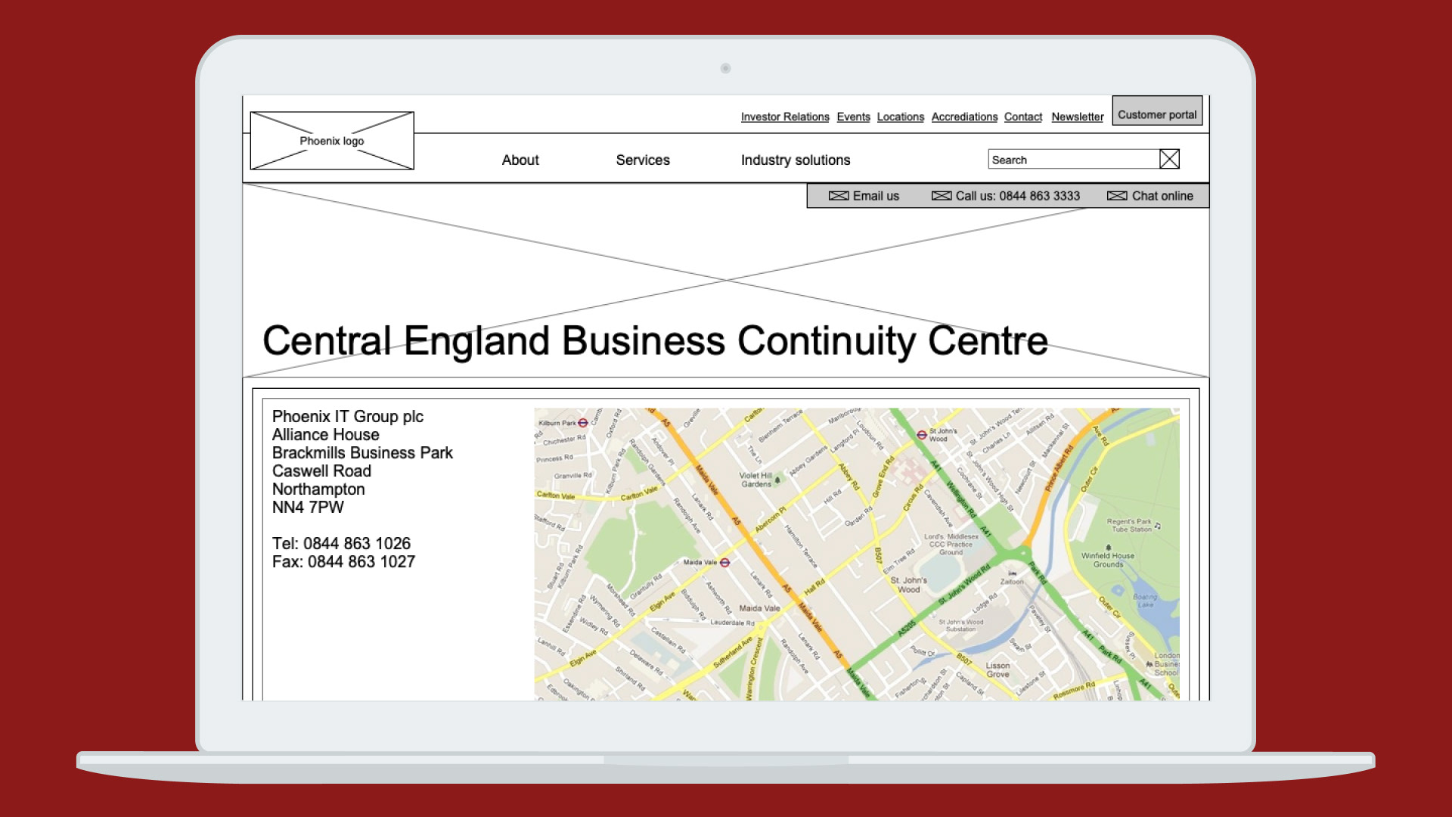Click the Phoenix logo placeholder
The width and height of the screenshot is (1452, 817).
coord(331,141)
